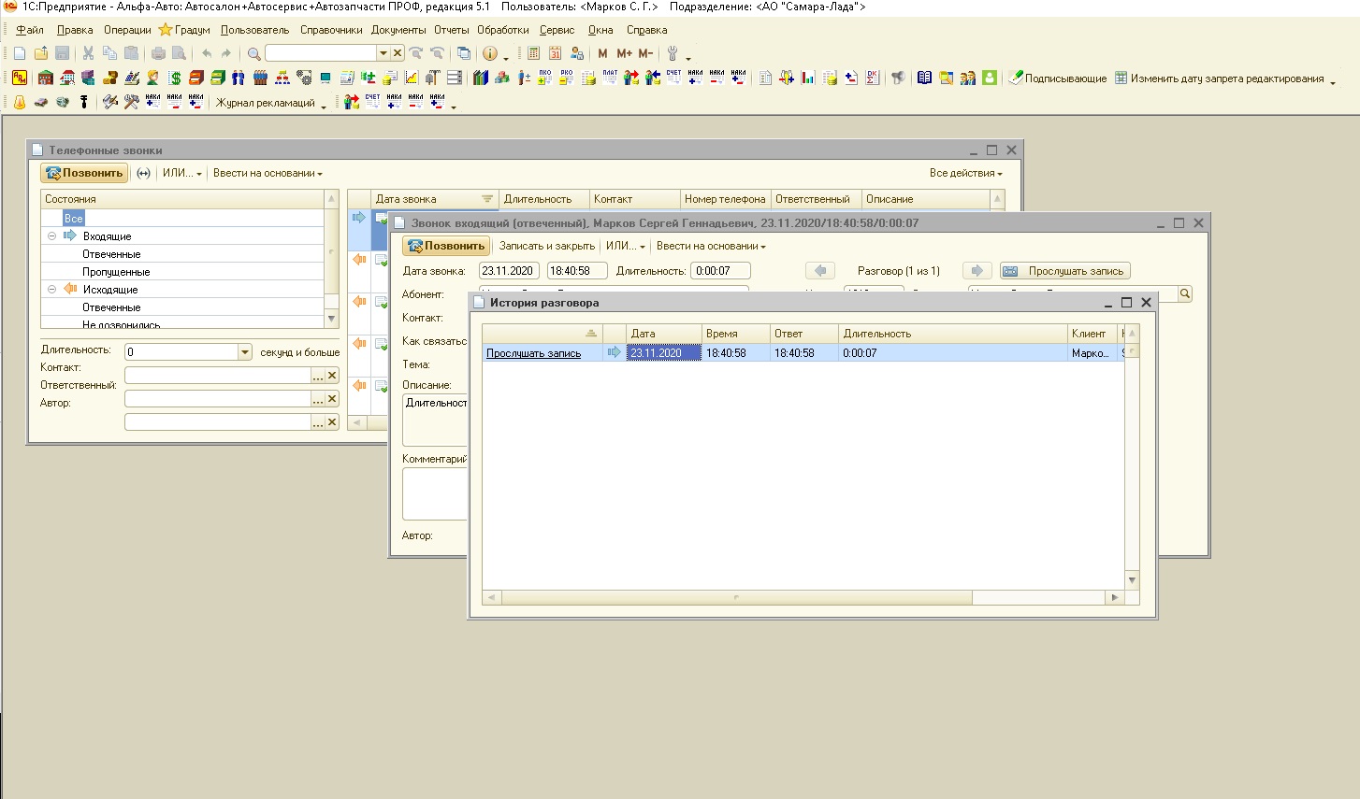Click the megaphone icon in toolbar
Image resolution: width=1360 pixels, height=799 pixels.
(898, 78)
